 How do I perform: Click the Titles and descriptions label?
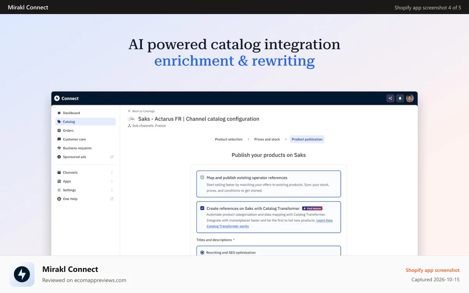coord(214,239)
